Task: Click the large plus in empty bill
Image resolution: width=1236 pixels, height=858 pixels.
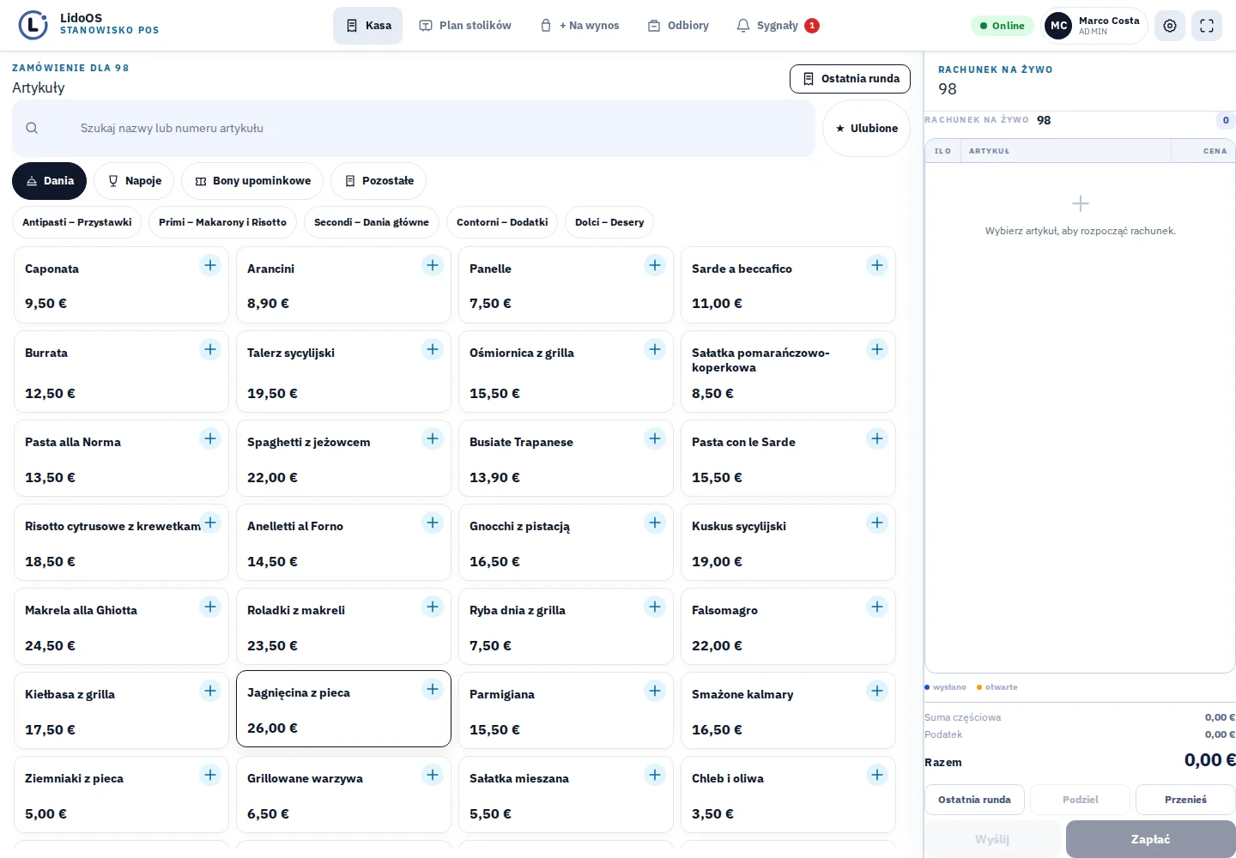Action: click(x=1081, y=203)
